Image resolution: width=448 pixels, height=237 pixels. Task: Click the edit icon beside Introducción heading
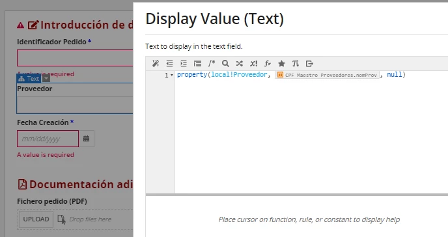click(x=33, y=25)
